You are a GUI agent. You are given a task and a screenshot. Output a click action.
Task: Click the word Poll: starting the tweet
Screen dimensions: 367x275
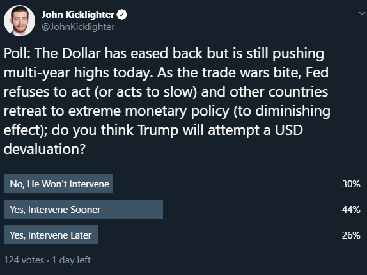(17, 53)
